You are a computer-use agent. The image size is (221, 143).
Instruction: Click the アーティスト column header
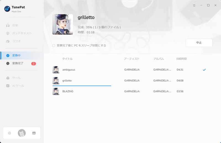(132, 59)
